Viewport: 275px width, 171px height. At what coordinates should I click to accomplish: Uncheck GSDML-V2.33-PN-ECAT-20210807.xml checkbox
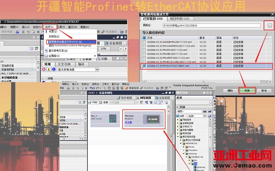tap(144, 66)
